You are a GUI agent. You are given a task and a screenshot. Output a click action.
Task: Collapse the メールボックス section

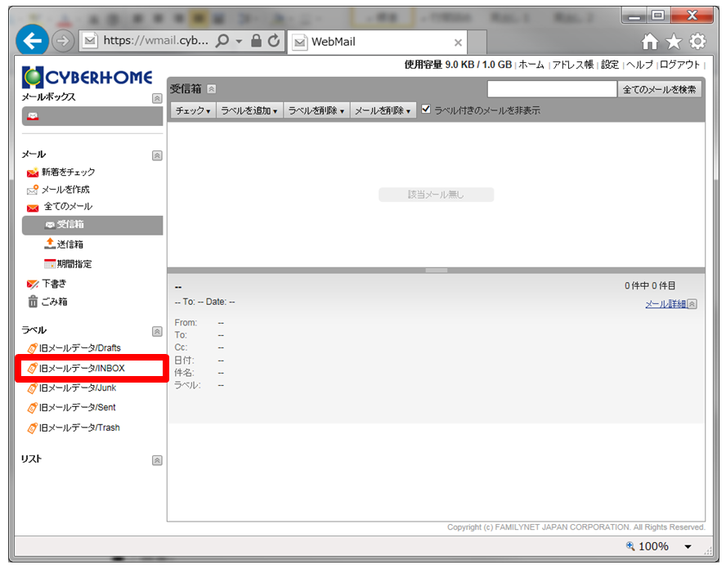[157, 98]
